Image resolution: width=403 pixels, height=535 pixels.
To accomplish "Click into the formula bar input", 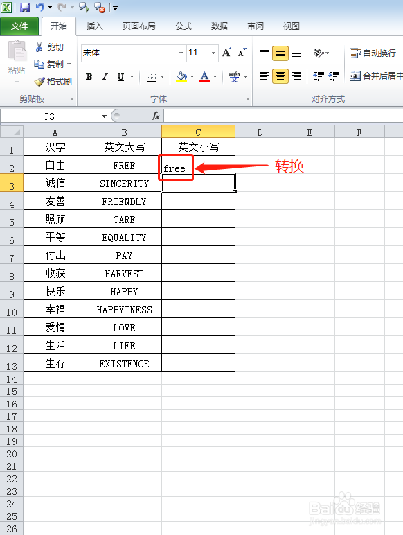I will click(x=283, y=116).
